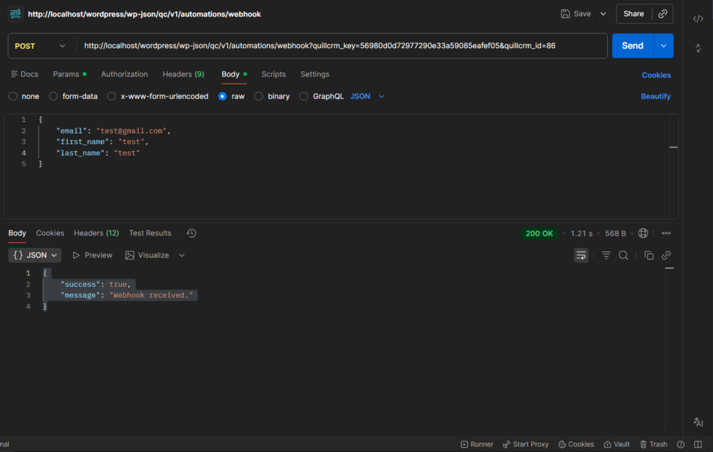The image size is (713, 452).
Task: Click the code snippet icon in right sidebar
Action: click(698, 19)
